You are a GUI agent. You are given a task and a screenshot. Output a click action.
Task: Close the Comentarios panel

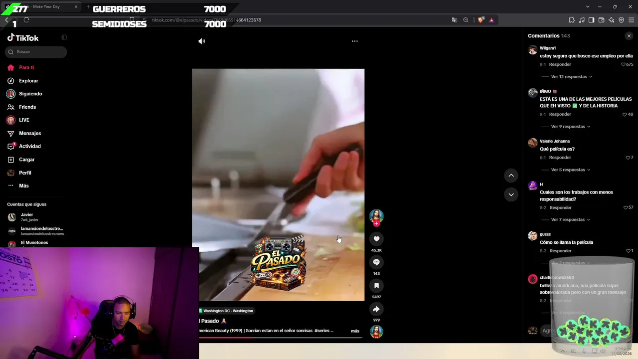click(629, 36)
